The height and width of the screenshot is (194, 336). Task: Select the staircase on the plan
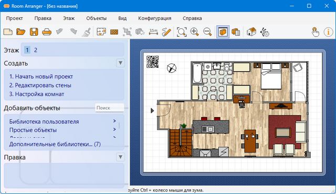181,143
